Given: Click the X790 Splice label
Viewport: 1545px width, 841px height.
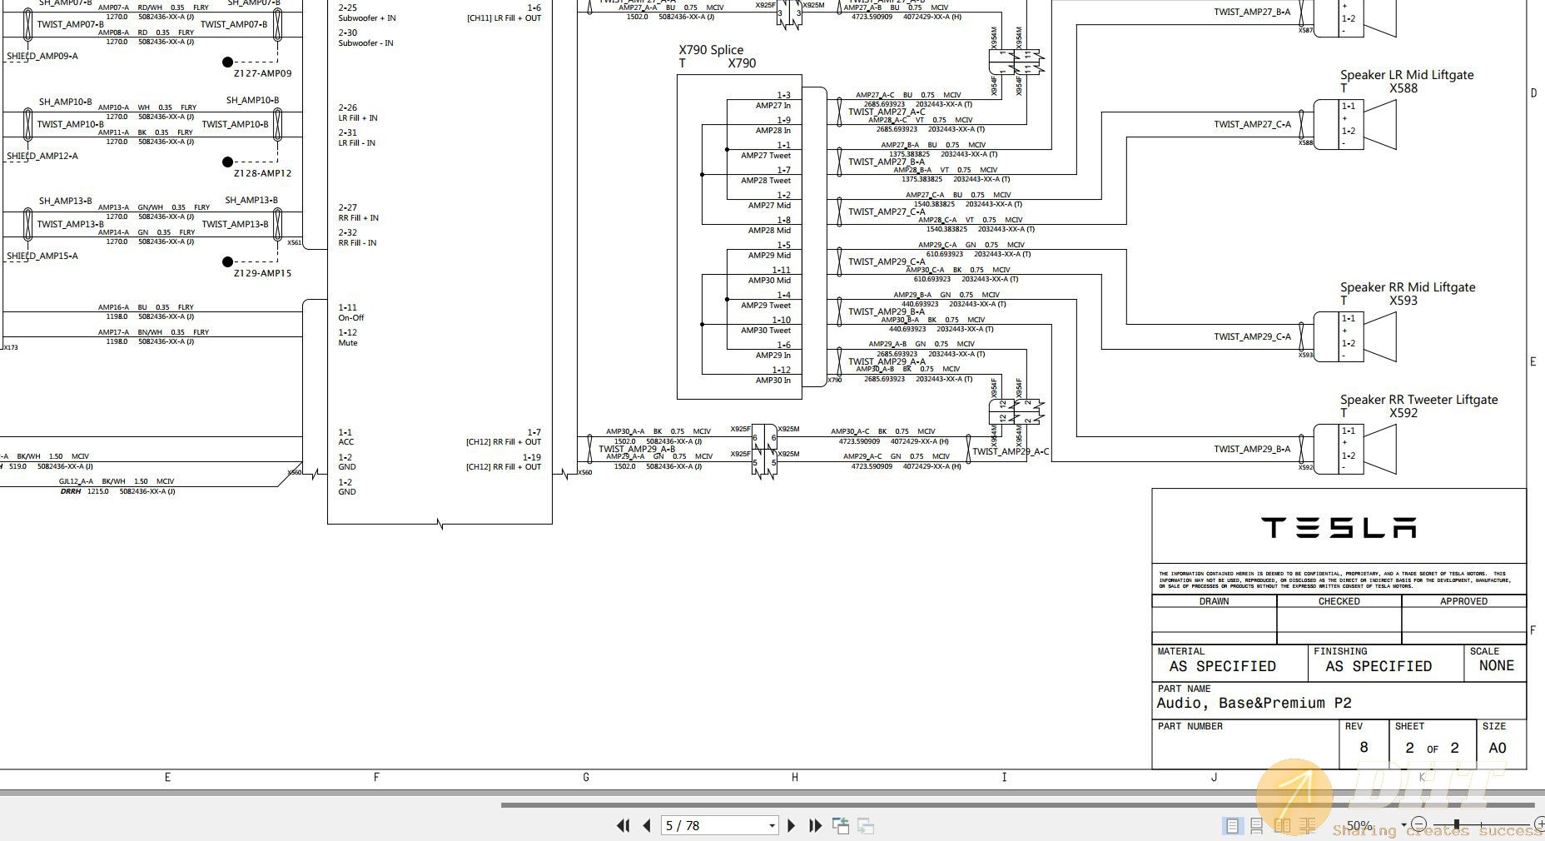Looking at the screenshot, I should pyautogui.click(x=711, y=50).
